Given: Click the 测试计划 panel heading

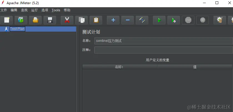Looking at the screenshot, I should (91, 32).
